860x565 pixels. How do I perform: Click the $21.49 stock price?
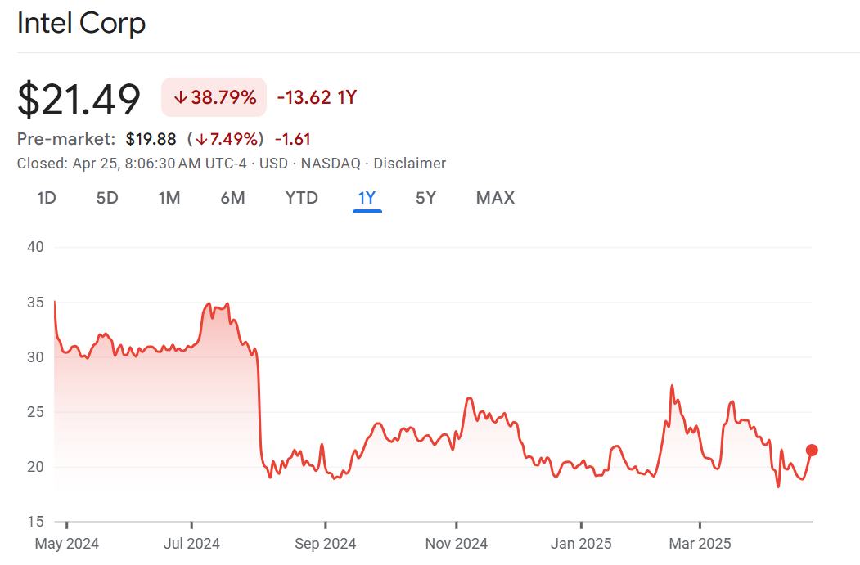click(x=79, y=99)
